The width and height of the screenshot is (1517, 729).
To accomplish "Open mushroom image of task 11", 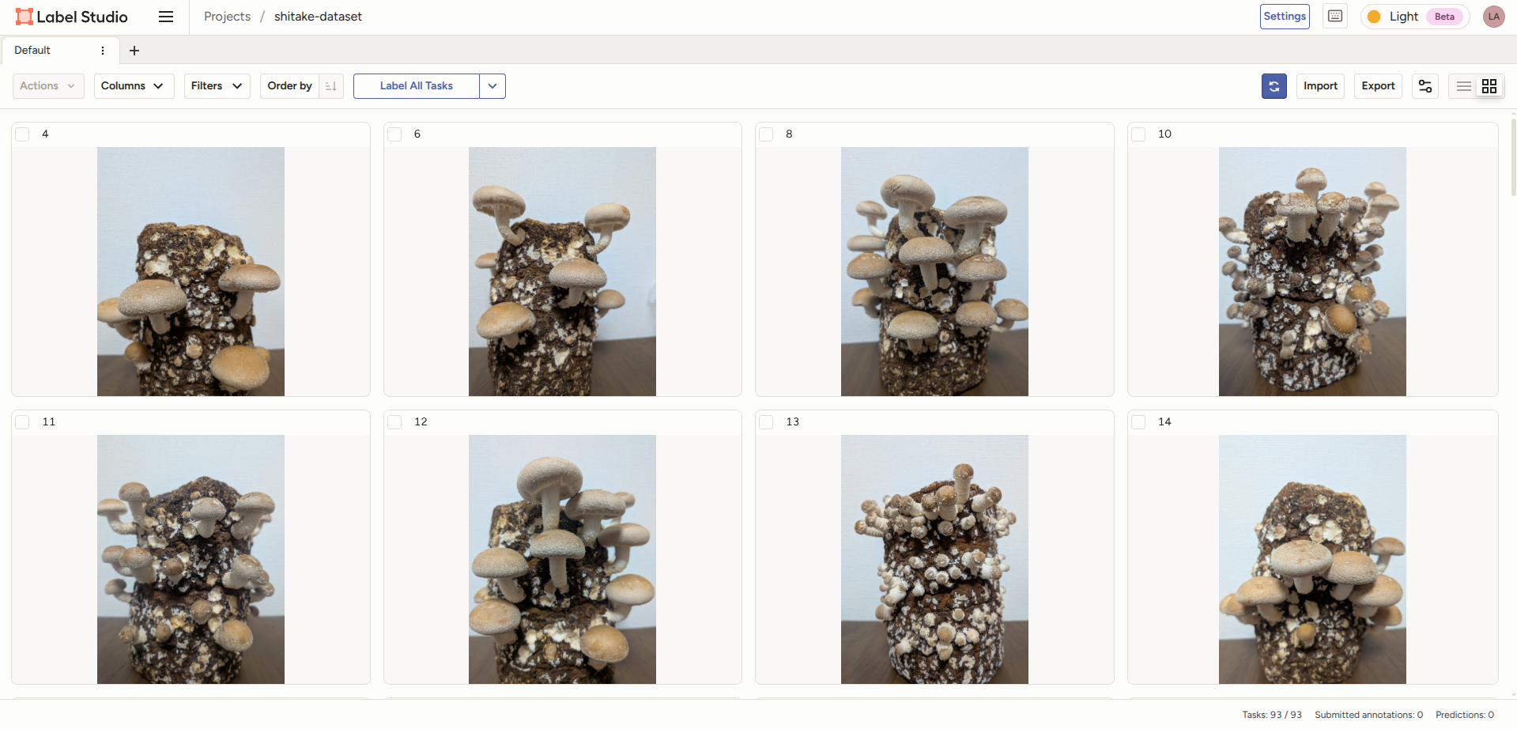I will click(x=191, y=559).
